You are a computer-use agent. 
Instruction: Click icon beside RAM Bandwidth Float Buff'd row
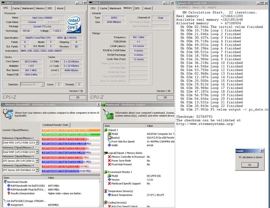9,189
